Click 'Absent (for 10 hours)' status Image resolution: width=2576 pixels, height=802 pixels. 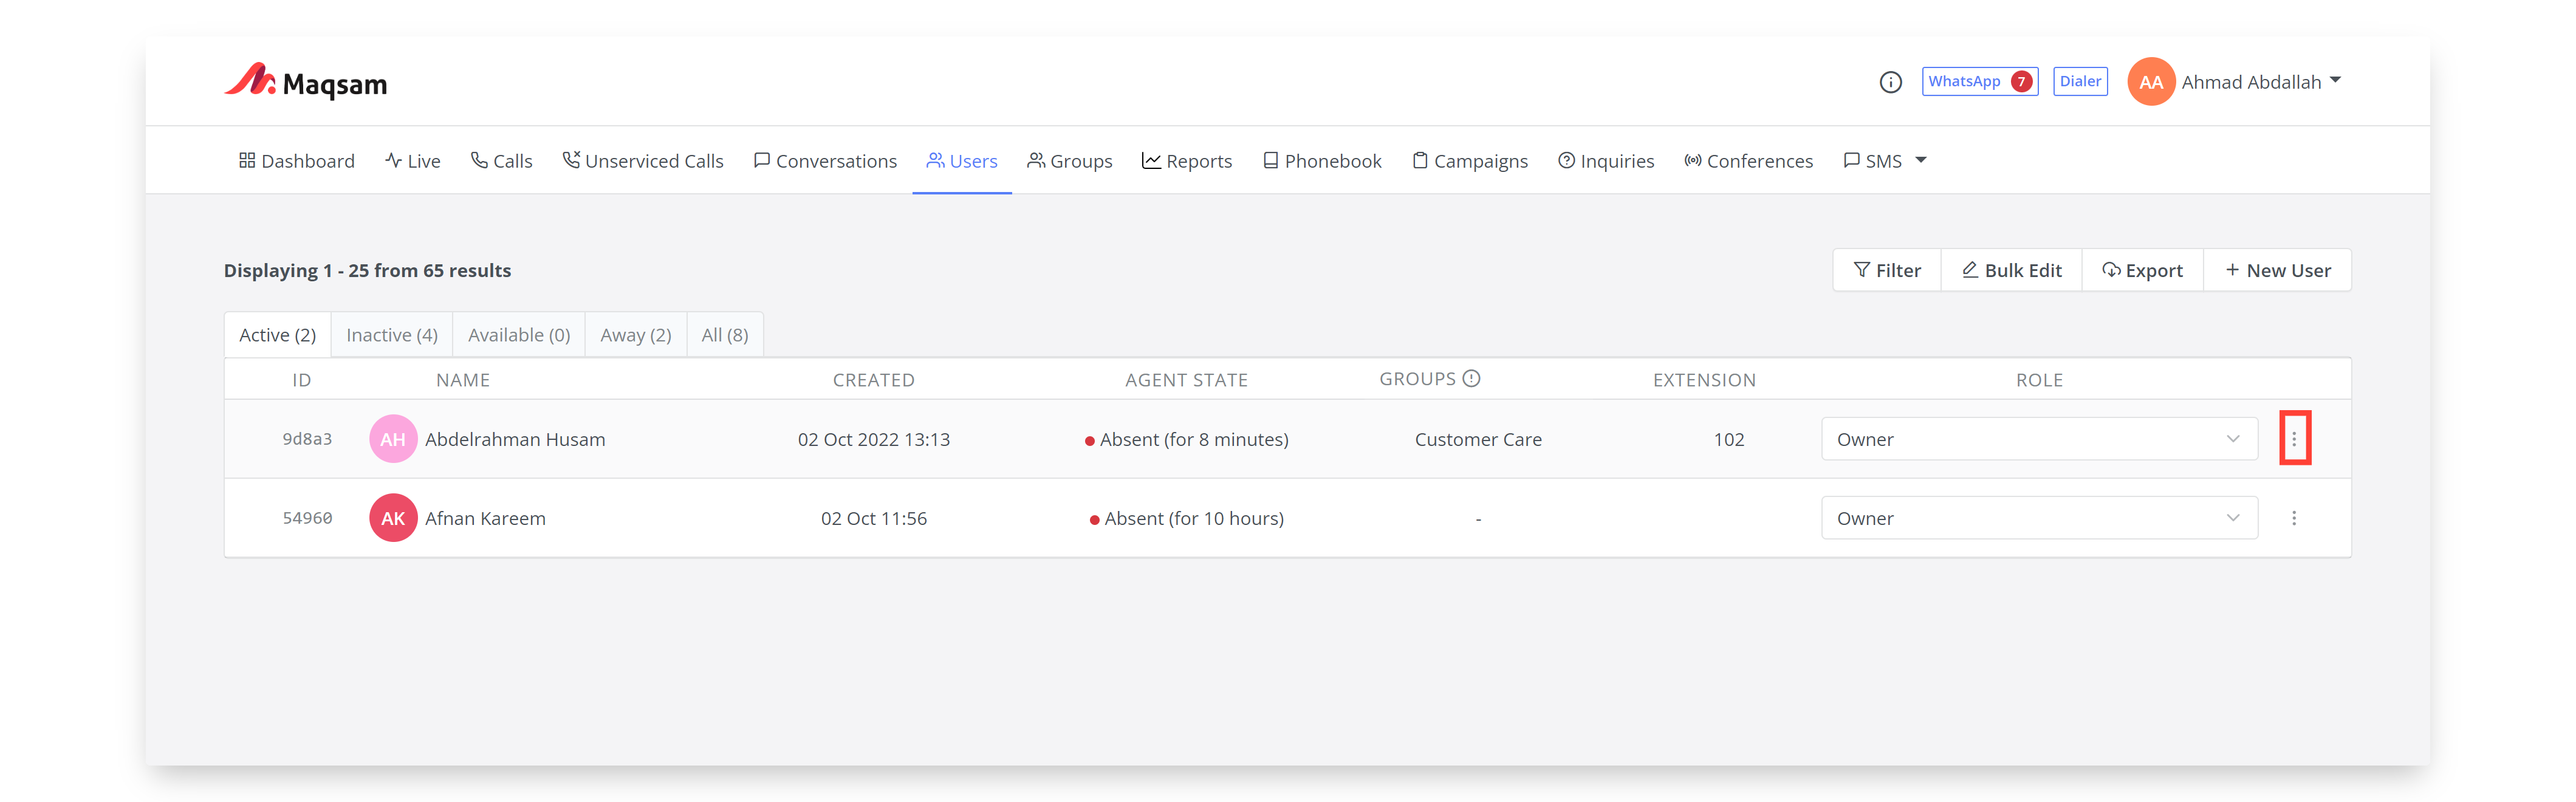[1187, 518]
